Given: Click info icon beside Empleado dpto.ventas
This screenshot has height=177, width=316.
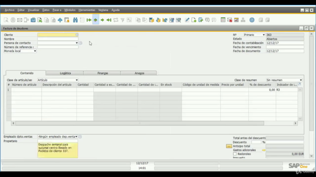Looking at the screenshot, I should (x=80, y=137).
